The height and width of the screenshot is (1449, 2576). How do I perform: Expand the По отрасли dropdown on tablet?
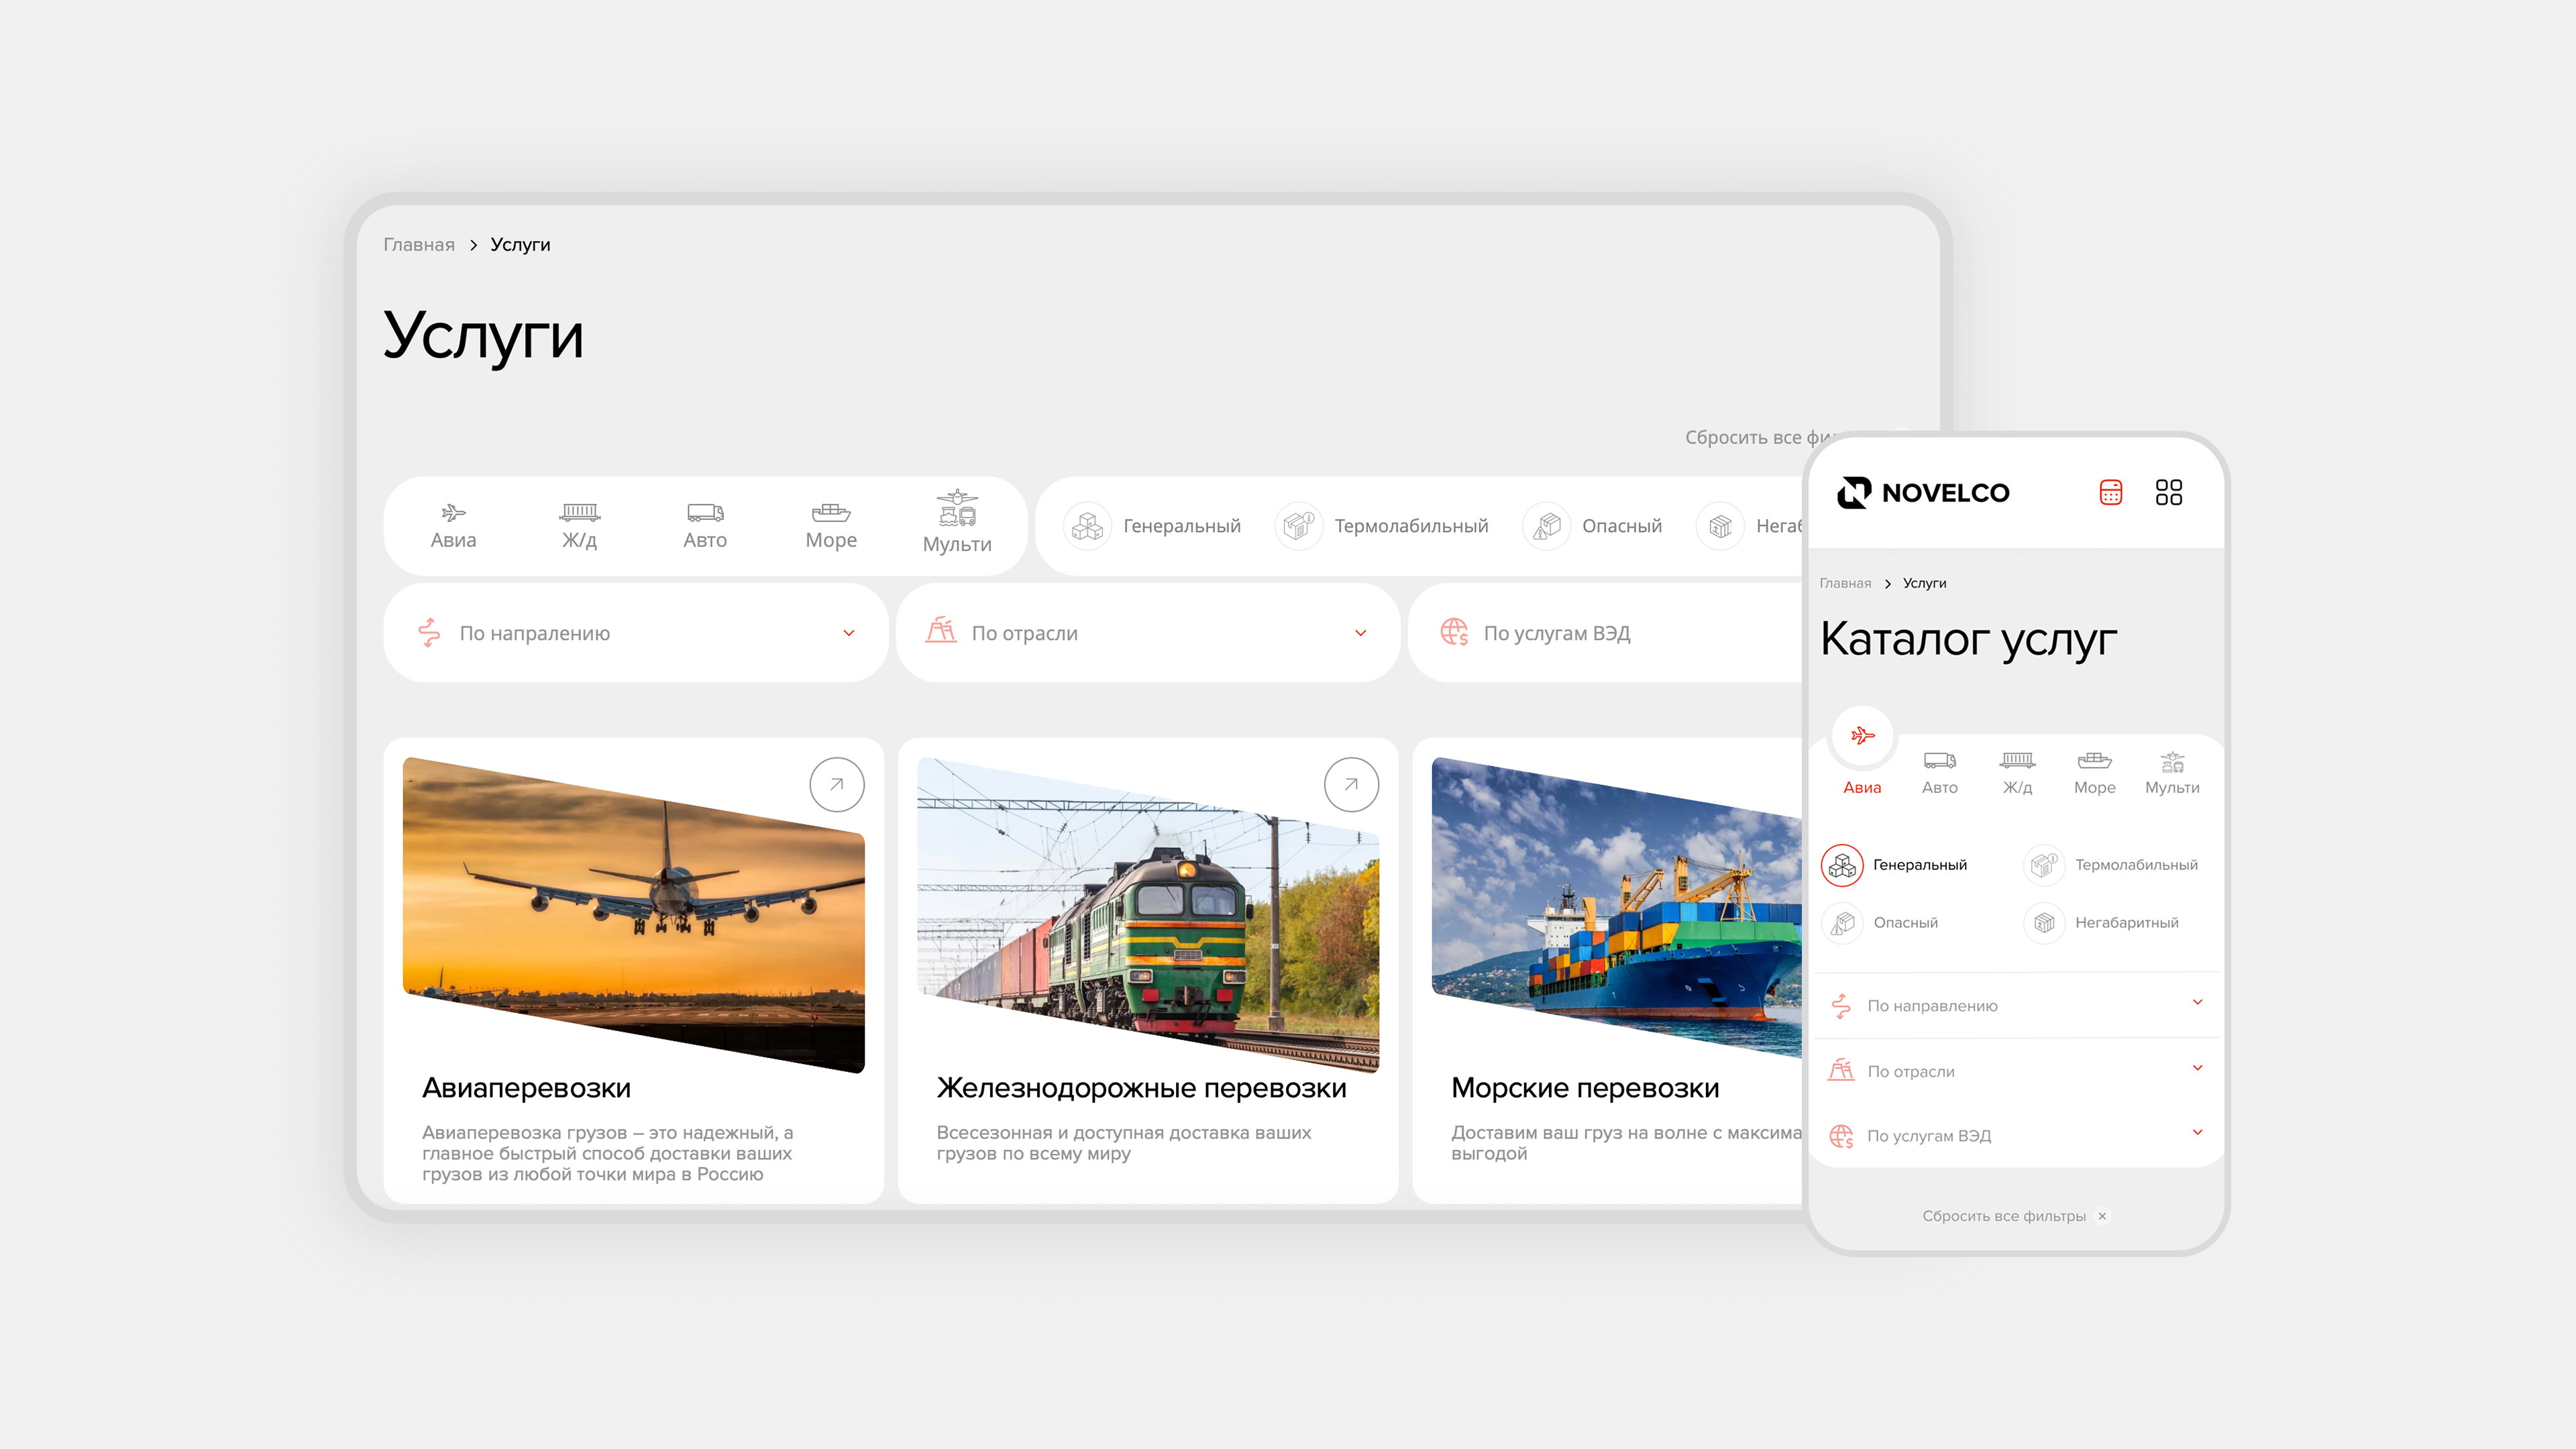click(1148, 633)
